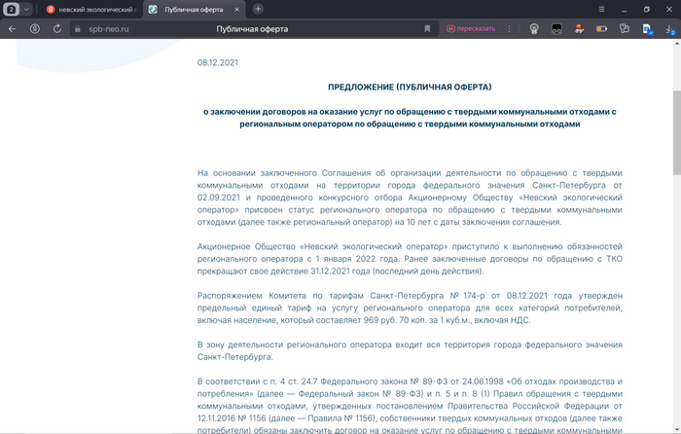Open the extensions puzzle icon
Viewport: 681px width, 434px height.
tap(625, 28)
